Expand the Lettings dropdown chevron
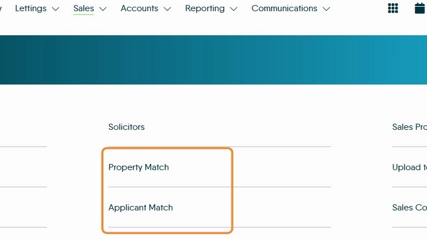Image resolution: width=427 pixels, height=239 pixels. coord(55,9)
